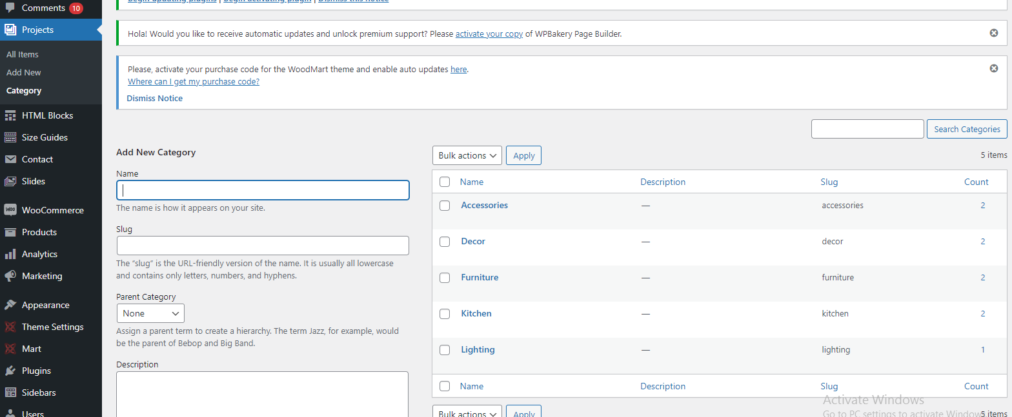
Task: Expand the Parent Category dropdown
Action: pos(150,313)
